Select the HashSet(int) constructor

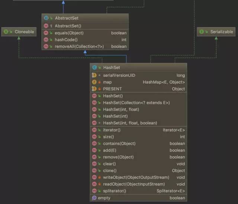115,116
